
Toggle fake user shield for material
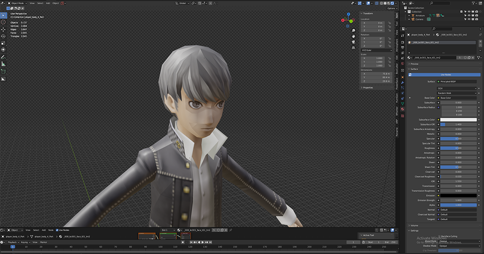[x=465, y=58]
